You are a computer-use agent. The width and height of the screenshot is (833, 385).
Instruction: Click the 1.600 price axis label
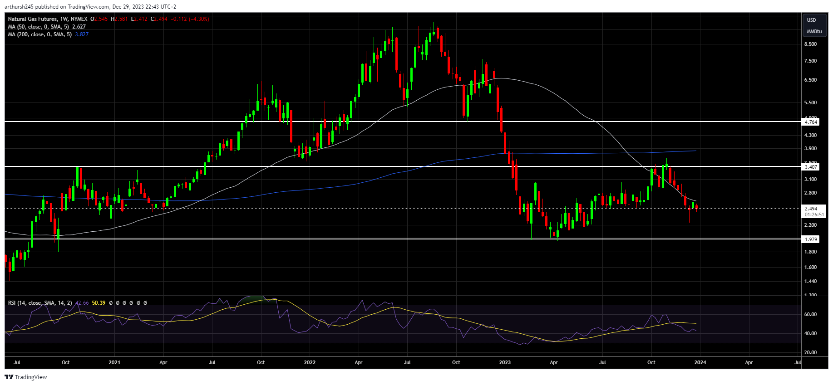click(x=810, y=267)
